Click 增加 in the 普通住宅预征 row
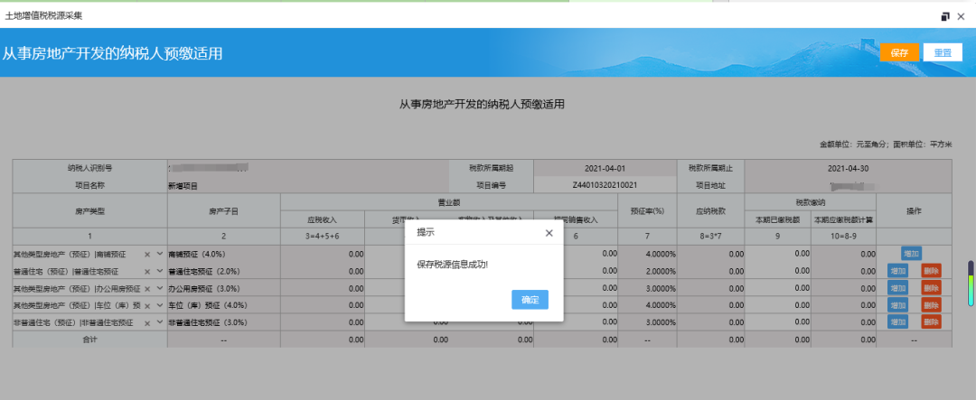The height and width of the screenshot is (400, 976). click(897, 271)
